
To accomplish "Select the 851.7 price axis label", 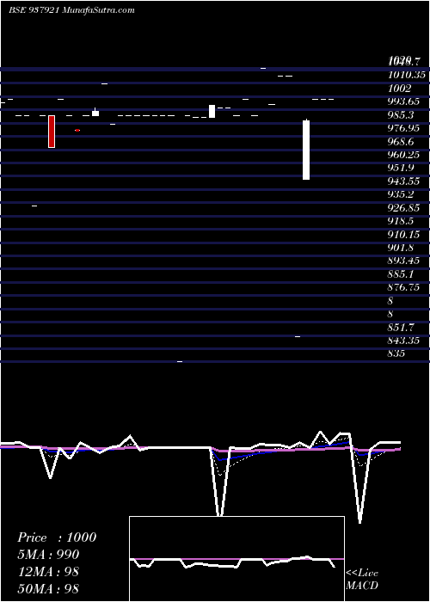I will tap(401, 328).
